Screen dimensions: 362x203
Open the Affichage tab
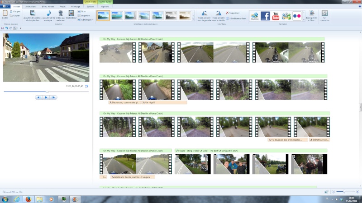[75, 6]
